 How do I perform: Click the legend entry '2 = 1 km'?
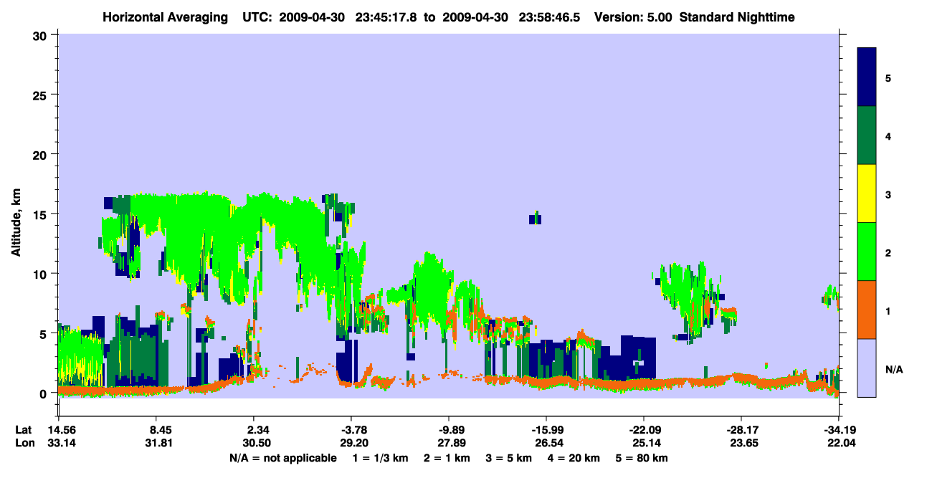pyautogui.click(x=446, y=458)
